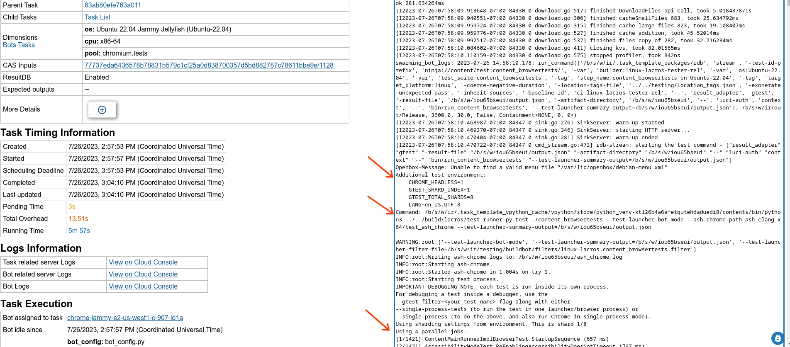The height and width of the screenshot is (347, 790).
Task: Click the Tasks link under Dimensions
Action: pyautogui.click(x=26, y=45)
